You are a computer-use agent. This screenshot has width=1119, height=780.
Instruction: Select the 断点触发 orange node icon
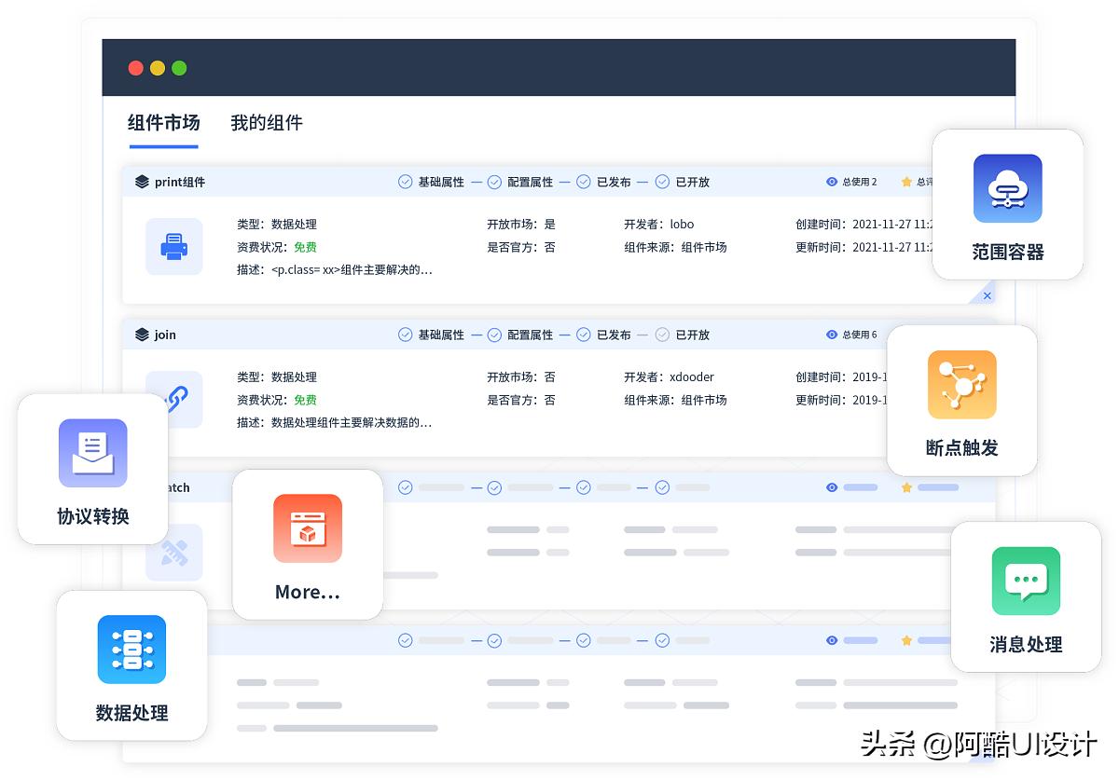point(961,385)
